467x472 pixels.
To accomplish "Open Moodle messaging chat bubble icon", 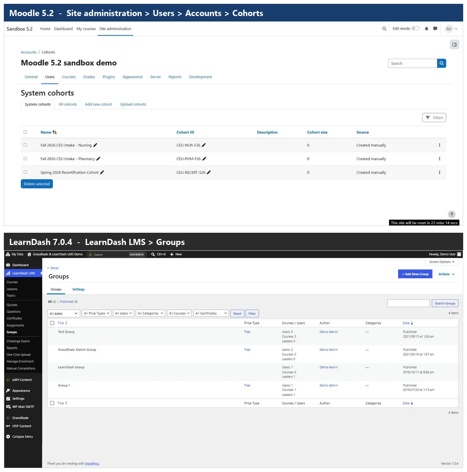I will point(435,29).
